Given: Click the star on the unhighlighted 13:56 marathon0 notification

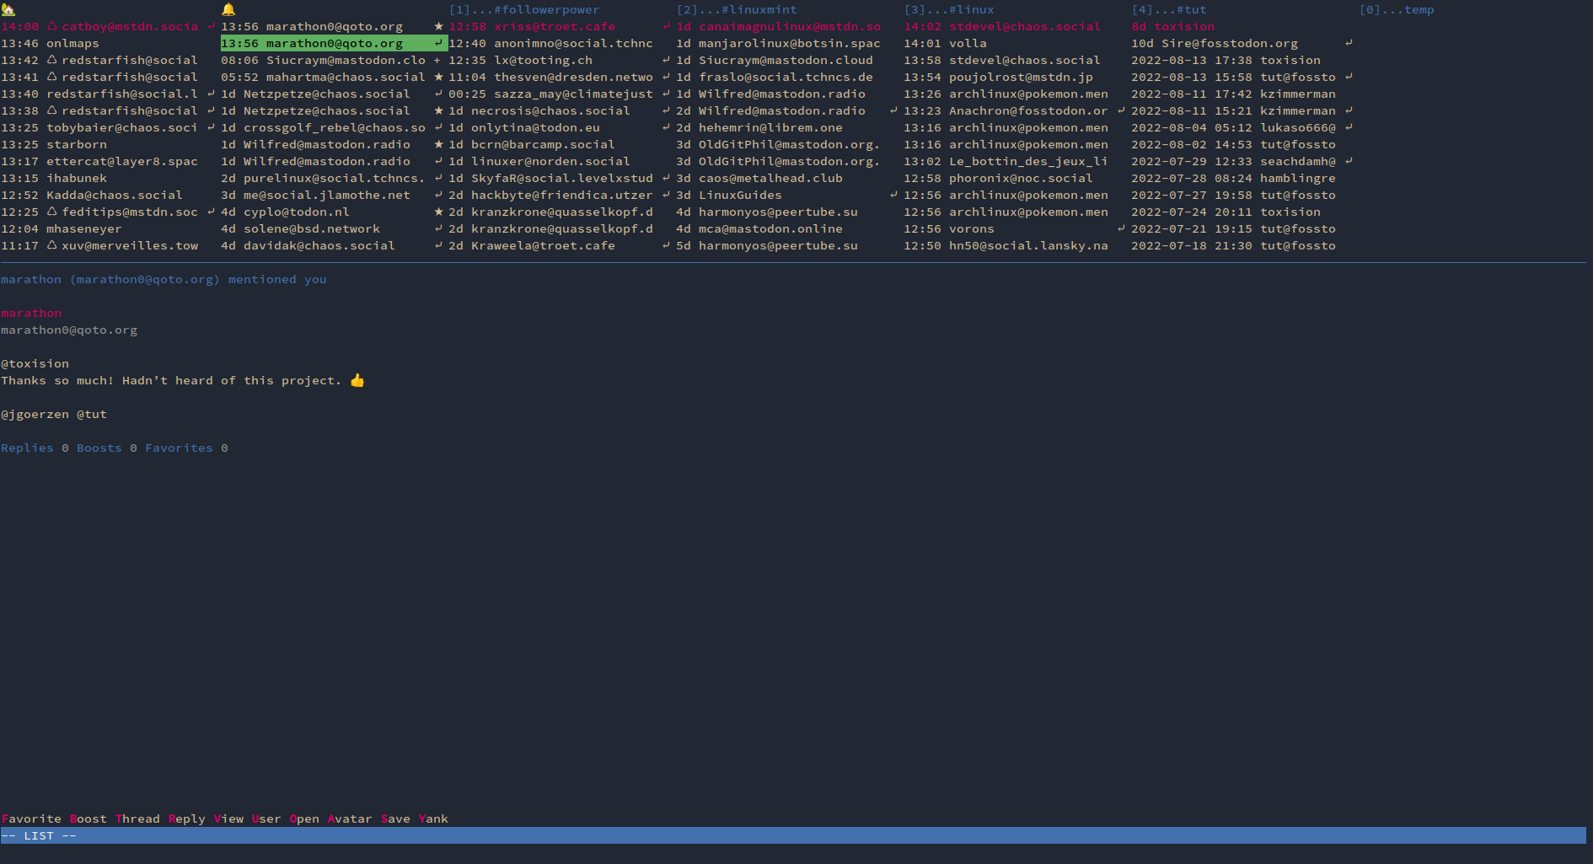Looking at the screenshot, I should [438, 26].
